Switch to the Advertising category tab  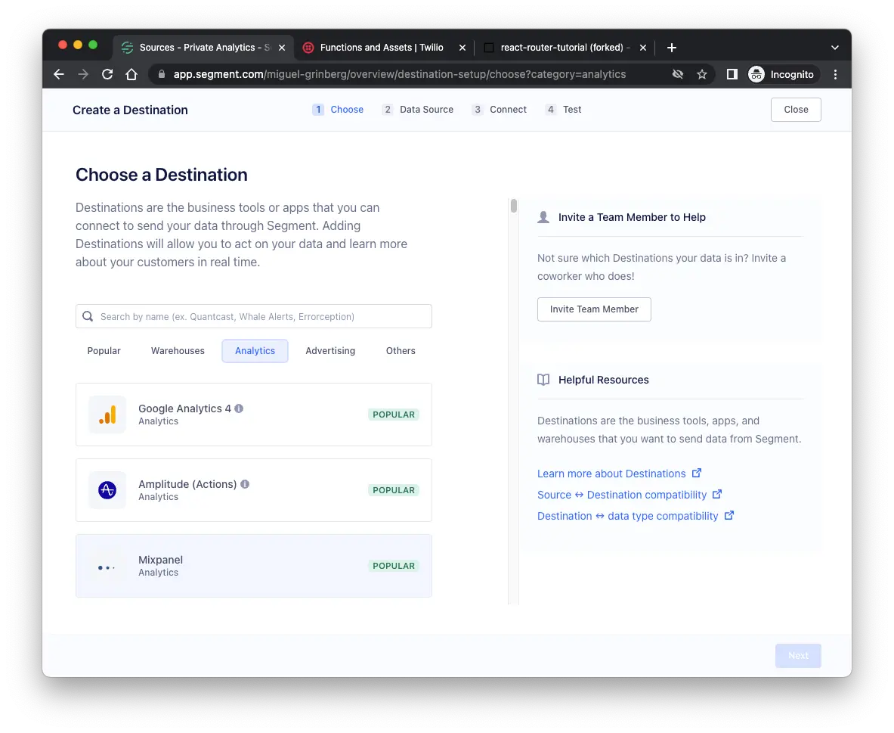click(x=330, y=350)
